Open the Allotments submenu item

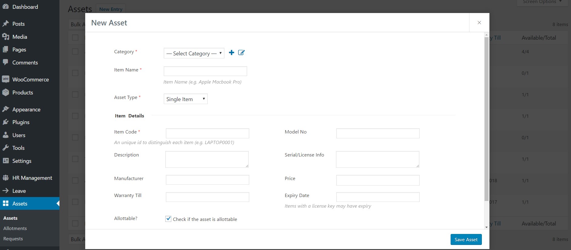(15, 229)
